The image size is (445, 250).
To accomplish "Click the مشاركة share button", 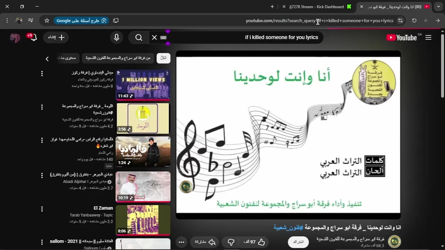I will click(205, 242).
